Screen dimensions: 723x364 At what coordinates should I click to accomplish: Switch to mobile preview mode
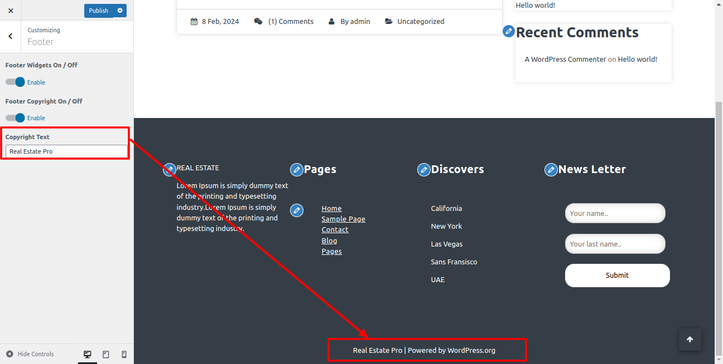click(124, 355)
